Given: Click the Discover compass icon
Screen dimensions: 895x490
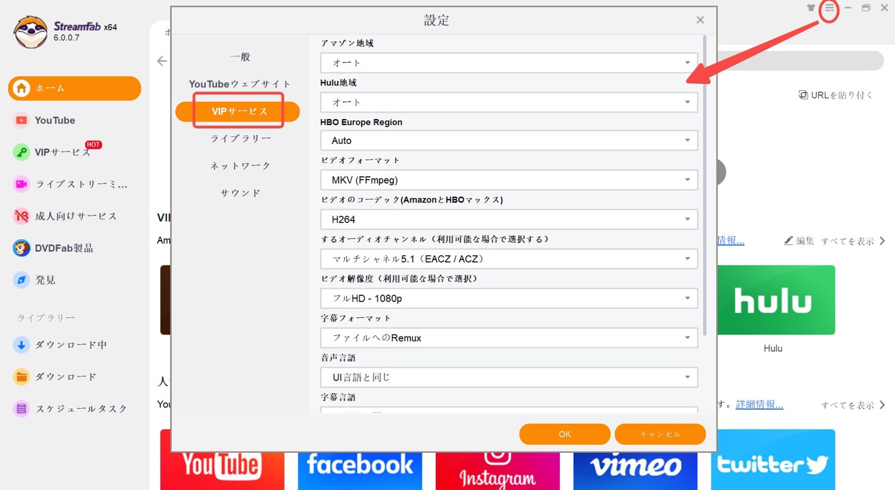Looking at the screenshot, I should [x=21, y=280].
